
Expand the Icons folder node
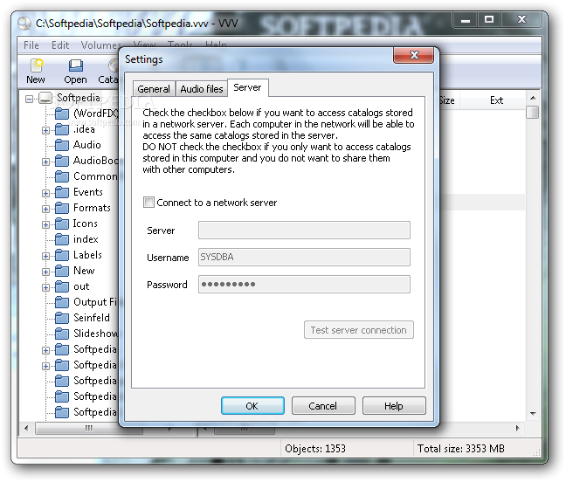[45, 224]
